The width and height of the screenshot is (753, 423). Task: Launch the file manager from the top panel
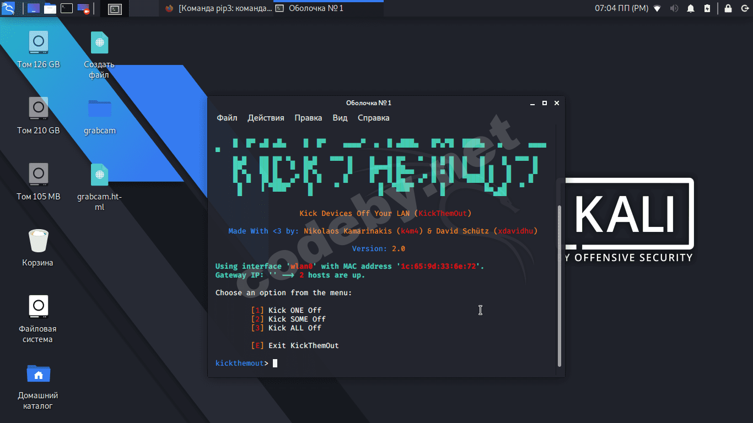pos(50,8)
